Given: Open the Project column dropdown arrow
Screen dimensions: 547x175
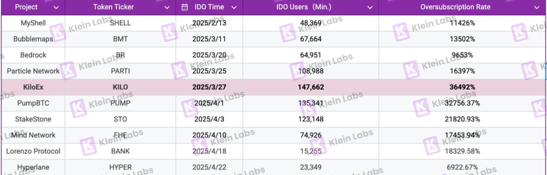Looking at the screenshot, I should click(x=56, y=7).
